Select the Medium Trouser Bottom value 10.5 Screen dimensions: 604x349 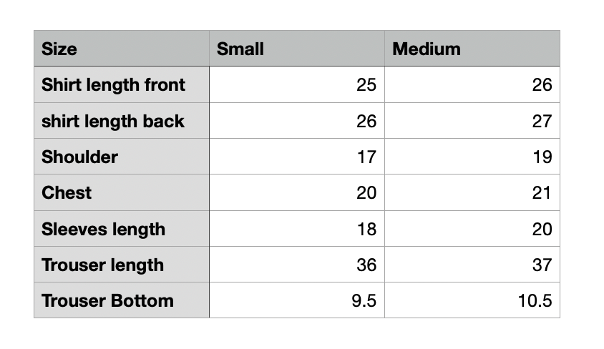(x=472, y=300)
